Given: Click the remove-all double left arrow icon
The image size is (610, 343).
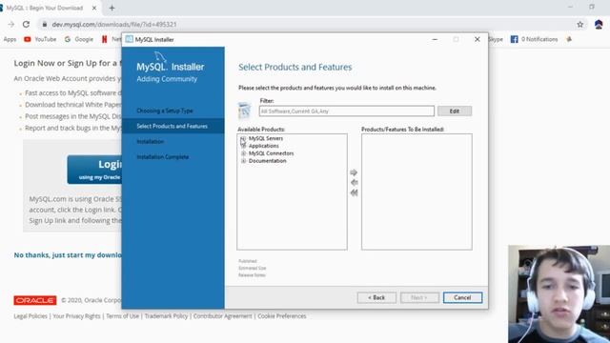Looking at the screenshot, I should click(x=354, y=192).
